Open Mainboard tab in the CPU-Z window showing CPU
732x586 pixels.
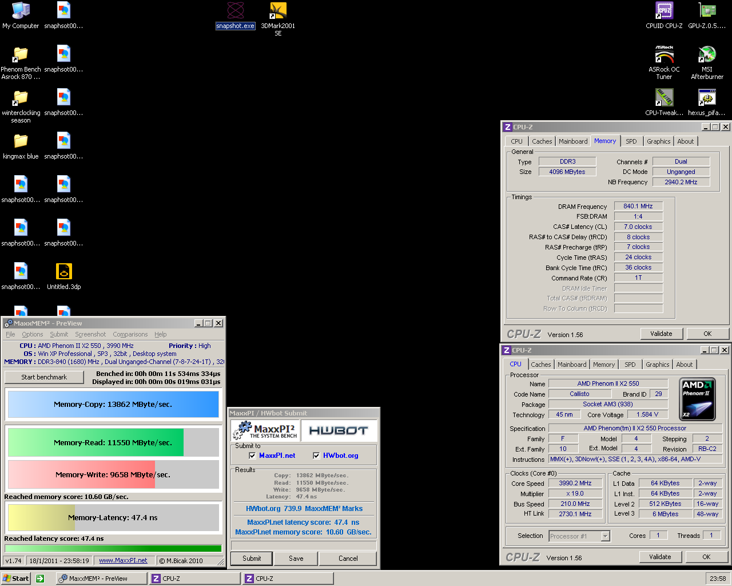click(572, 365)
